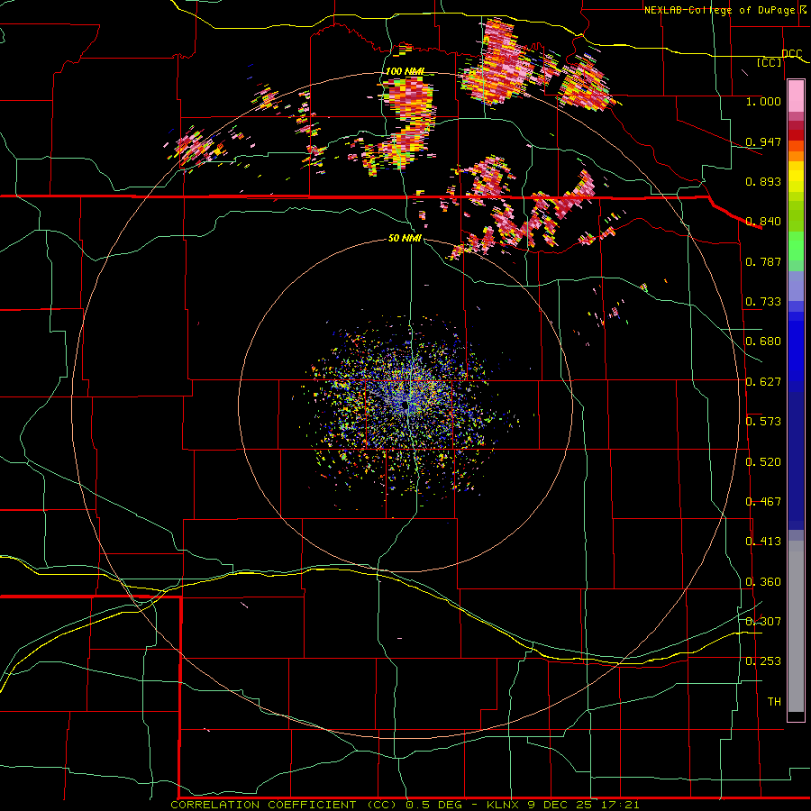Screen dimensions: 811x811
Task: Click the gray lower section of color bar
Action: coord(796,626)
